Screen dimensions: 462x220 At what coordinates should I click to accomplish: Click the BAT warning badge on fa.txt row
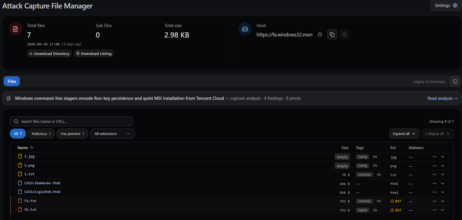coord(396,201)
